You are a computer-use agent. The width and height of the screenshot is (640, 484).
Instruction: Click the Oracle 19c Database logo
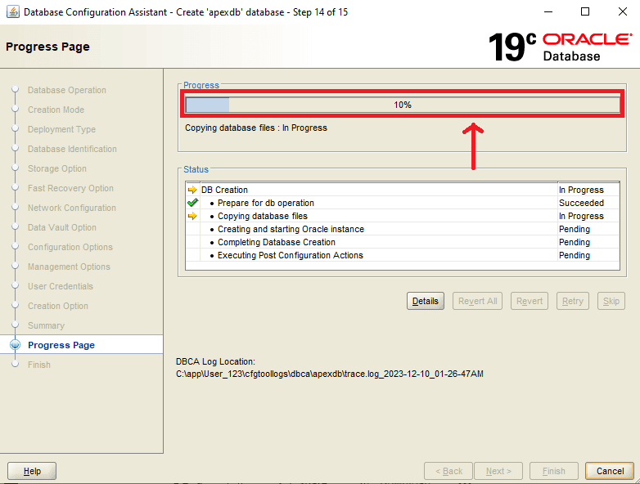coord(560,47)
